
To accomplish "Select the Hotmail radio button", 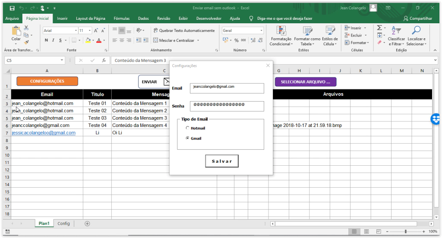I will (187, 128).
